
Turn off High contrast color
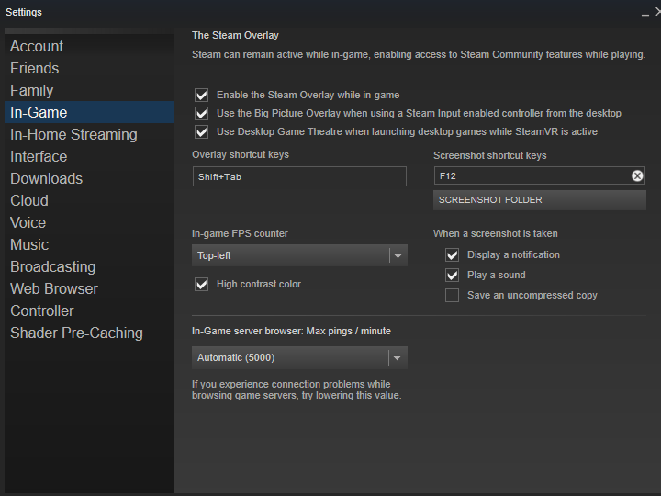pos(202,285)
